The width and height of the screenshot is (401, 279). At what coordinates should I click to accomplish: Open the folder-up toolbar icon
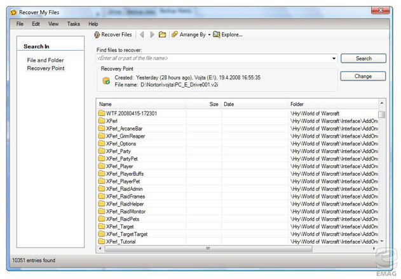pos(163,34)
